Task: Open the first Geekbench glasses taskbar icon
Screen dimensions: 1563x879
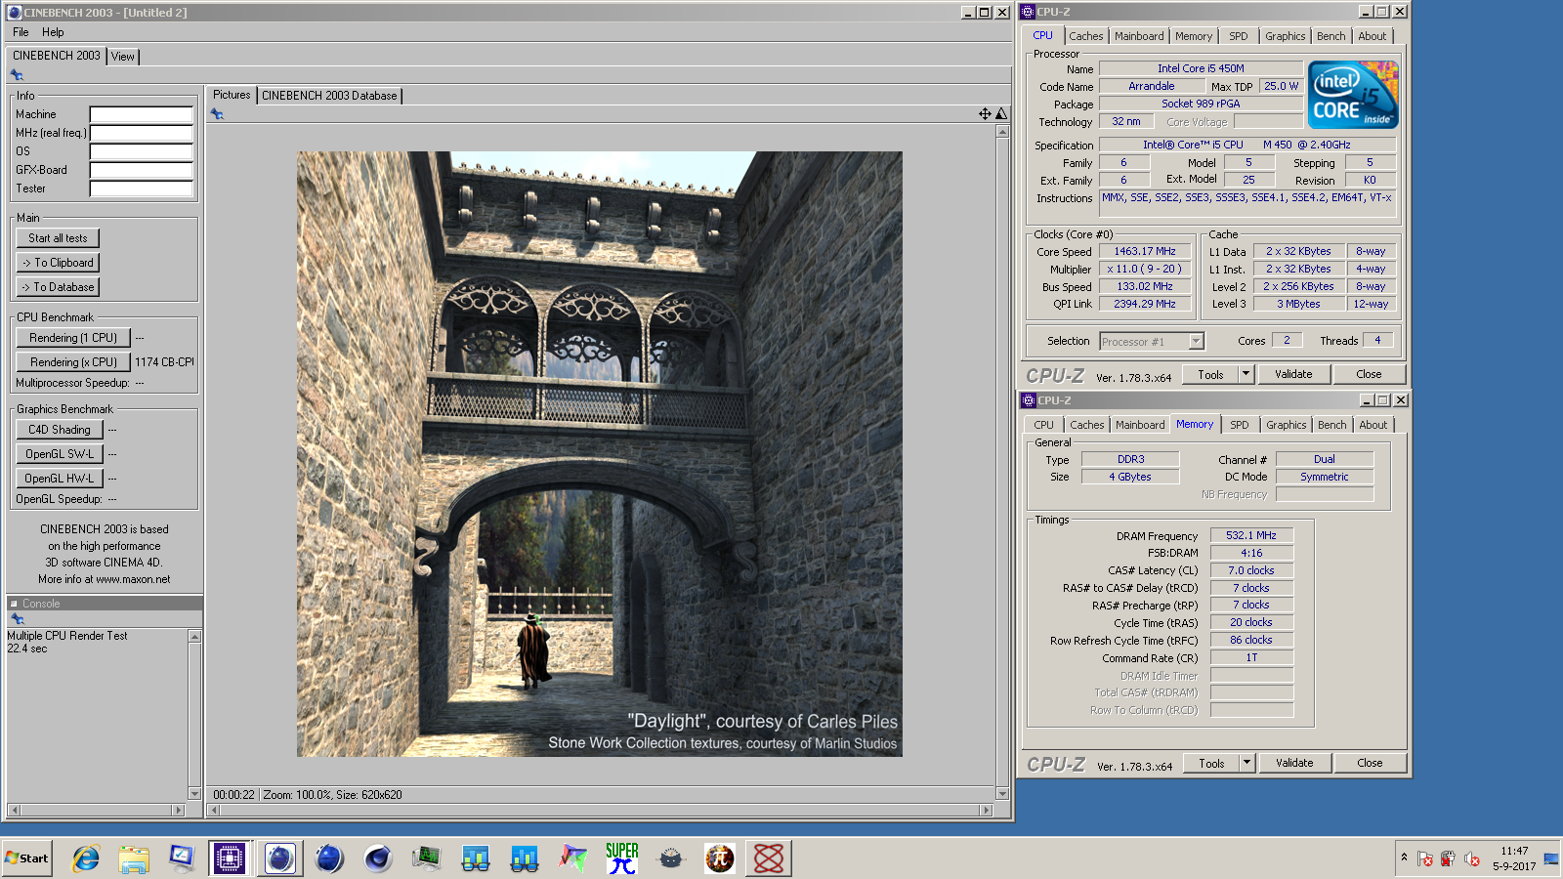Action: pyautogui.click(x=476, y=858)
